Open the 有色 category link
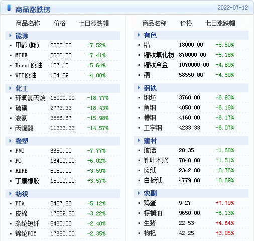This screenshot has width=254, height=241. click(150, 35)
